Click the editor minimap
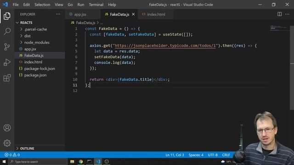Viewport: 294px width, 165px height. (279, 28)
